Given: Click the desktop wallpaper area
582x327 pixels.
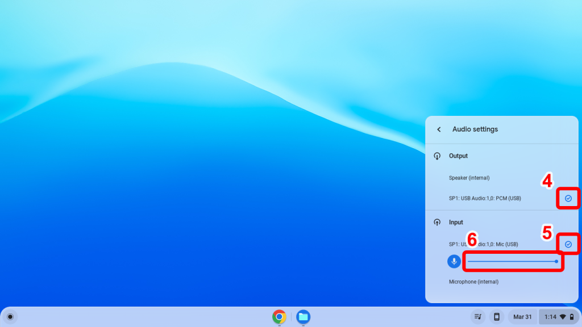Looking at the screenshot, I should [x=199, y=170].
